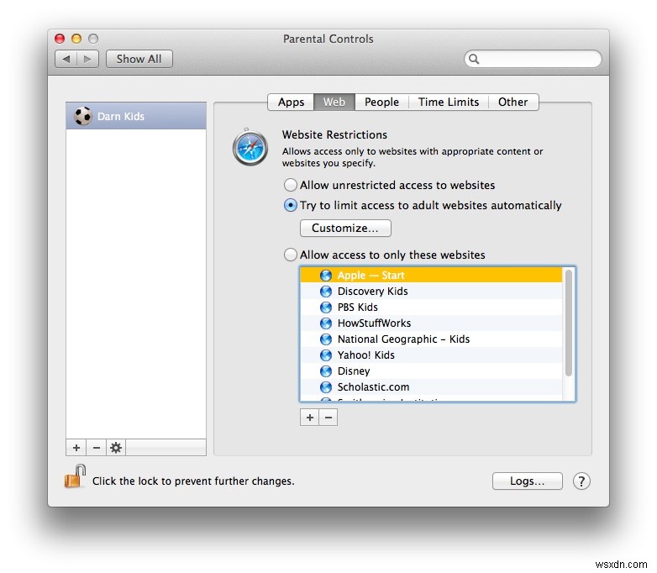This screenshot has width=657, height=573.
Task: Click globe icon beside Scholastic.com
Action: [326, 386]
